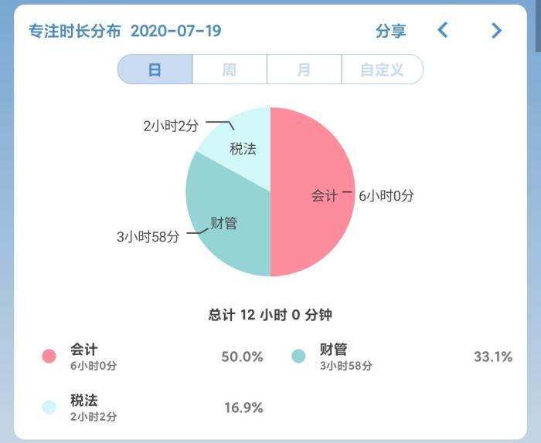Go to previous day with left chevron
The height and width of the screenshot is (443, 541).
click(x=443, y=31)
